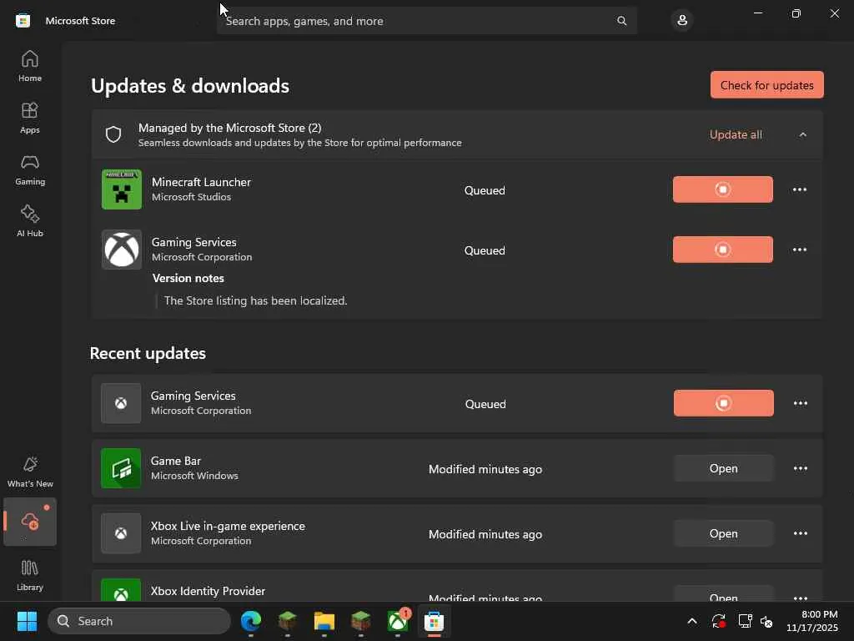
Task: Open Xbox app with notification badge
Action: 398,621
